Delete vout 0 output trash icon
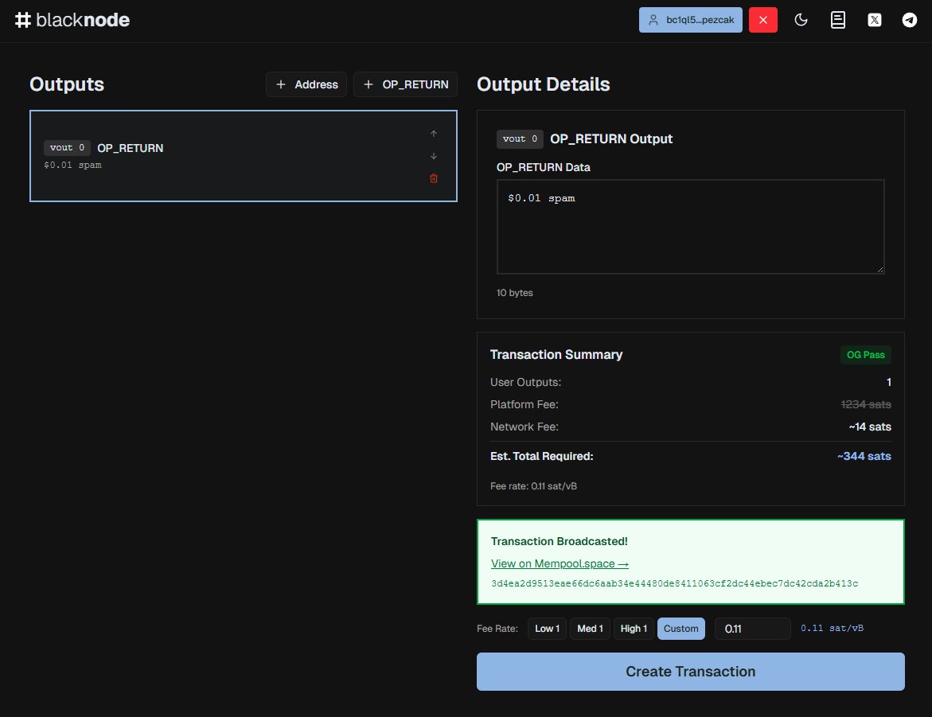 pyautogui.click(x=433, y=178)
